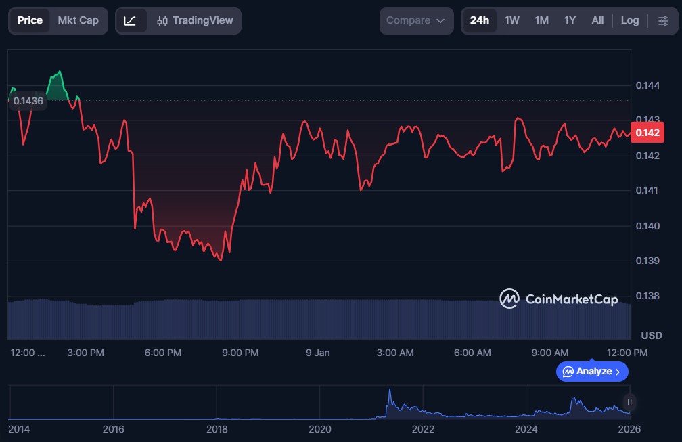The height and width of the screenshot is (442, 682).
Task: Click the 2021 peak in history timeline
Action: pos(390,394)
